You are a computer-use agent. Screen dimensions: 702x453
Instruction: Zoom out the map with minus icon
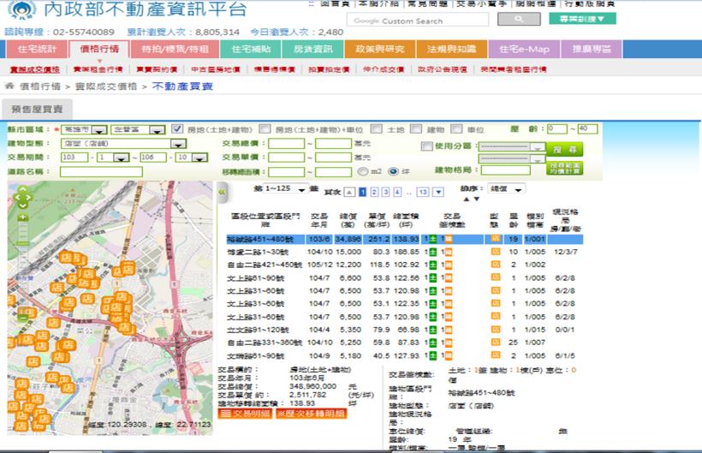pos(23,318)
